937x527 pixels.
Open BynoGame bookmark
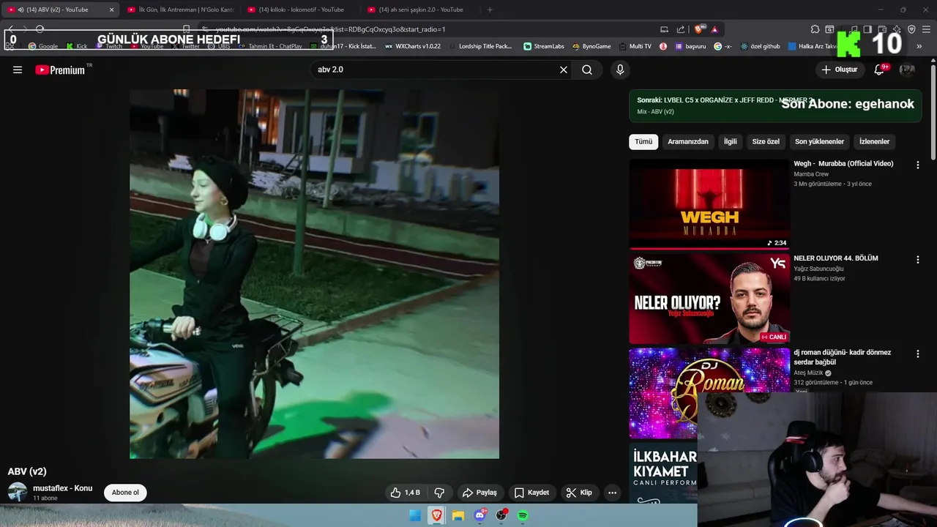tap(591, 46)
